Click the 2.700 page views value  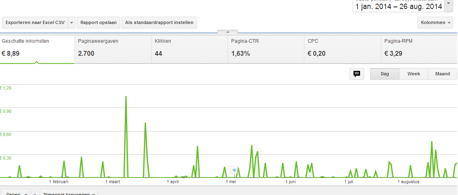pyautogui.click(x=86, y=54)
